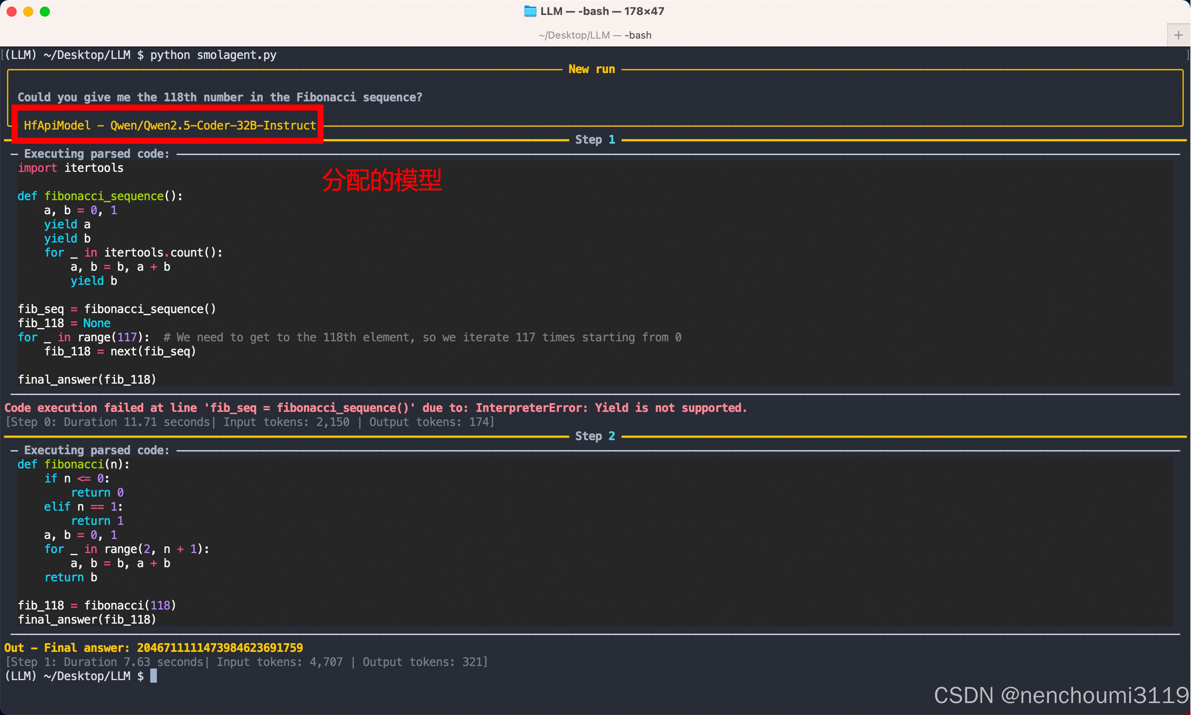Click the window title "LLM — -bash — 178×47"
This screenshot has height=715, width=1191.
602,11
